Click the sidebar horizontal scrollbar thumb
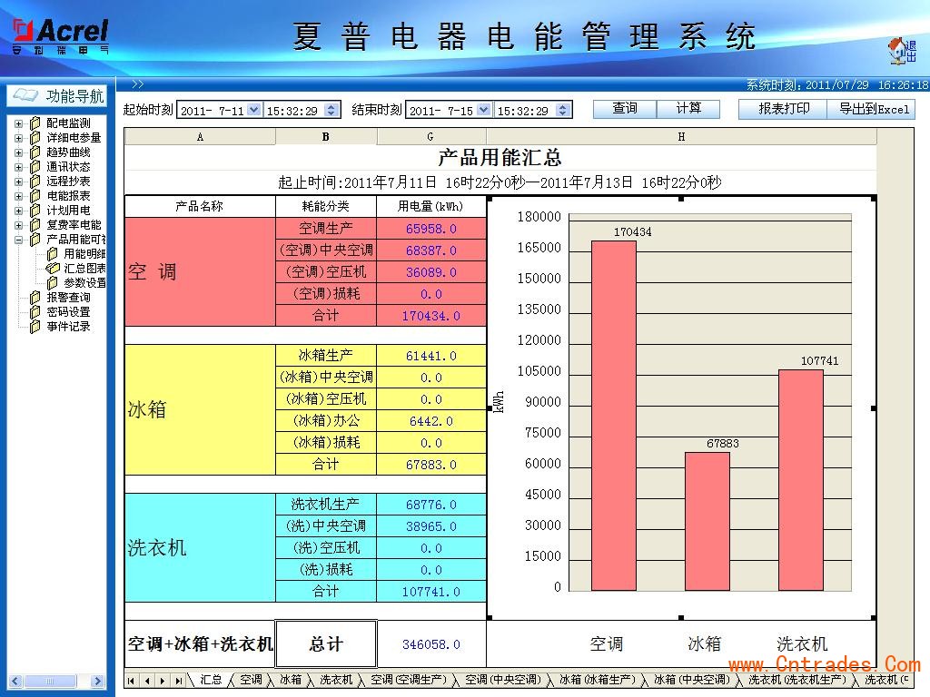Viewport: 930px width, 697px height. 51,681
